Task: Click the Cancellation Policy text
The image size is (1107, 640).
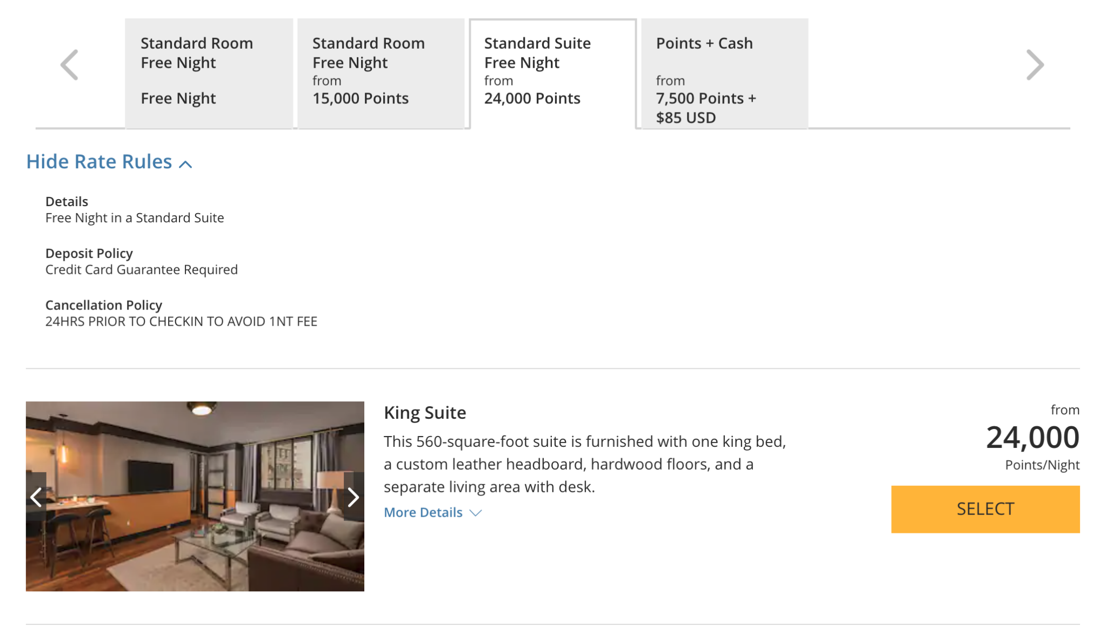Action: coord(104,305)
